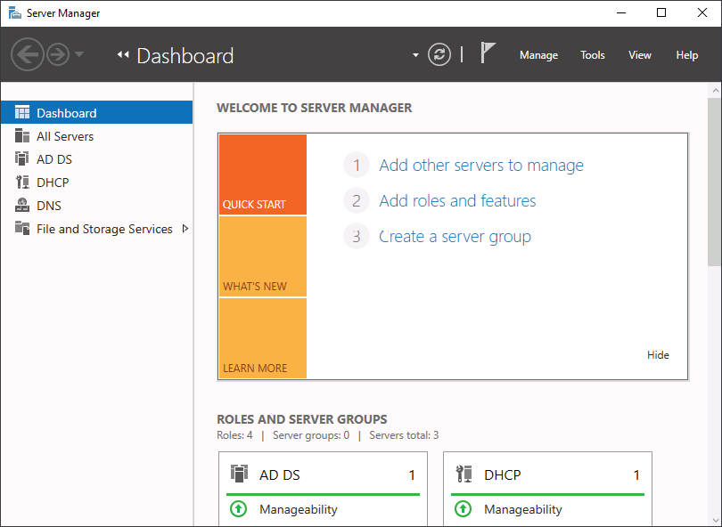Open the Notifications flag
This screenshot has height=527, width=722.
(488, 53)
